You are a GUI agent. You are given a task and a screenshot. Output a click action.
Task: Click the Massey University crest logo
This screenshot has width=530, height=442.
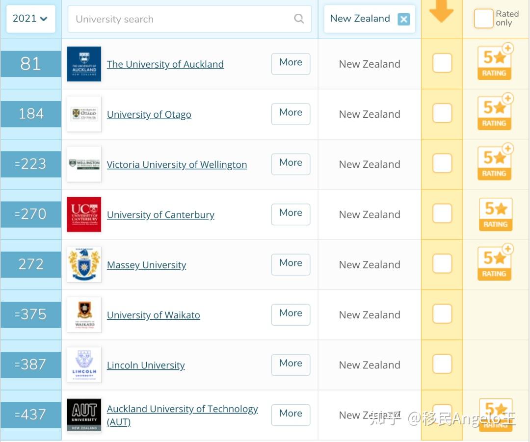[84, 264]
